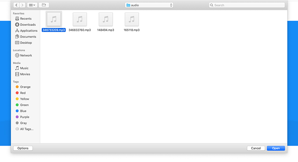The image size is (298, 162).
Task: Open Recents in the sidebar
Action: pyautogui.click(x=25, y=19)
